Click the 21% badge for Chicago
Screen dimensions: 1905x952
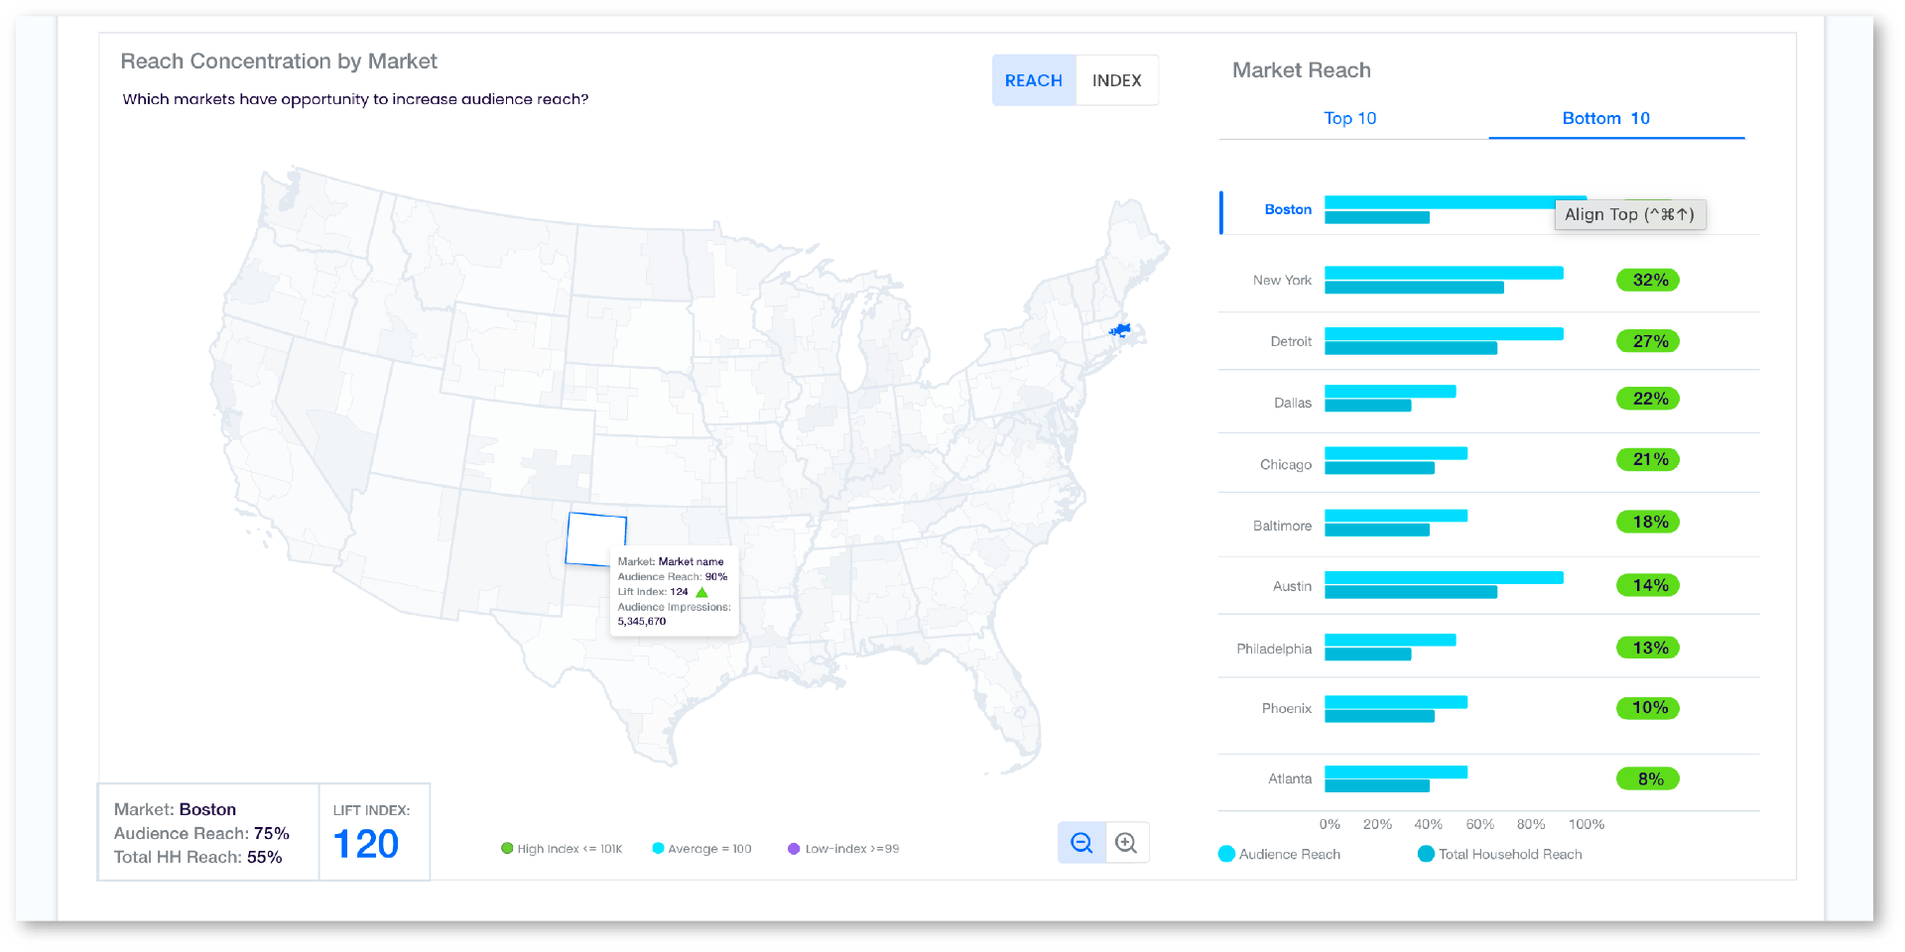[x=1648, y=459]
